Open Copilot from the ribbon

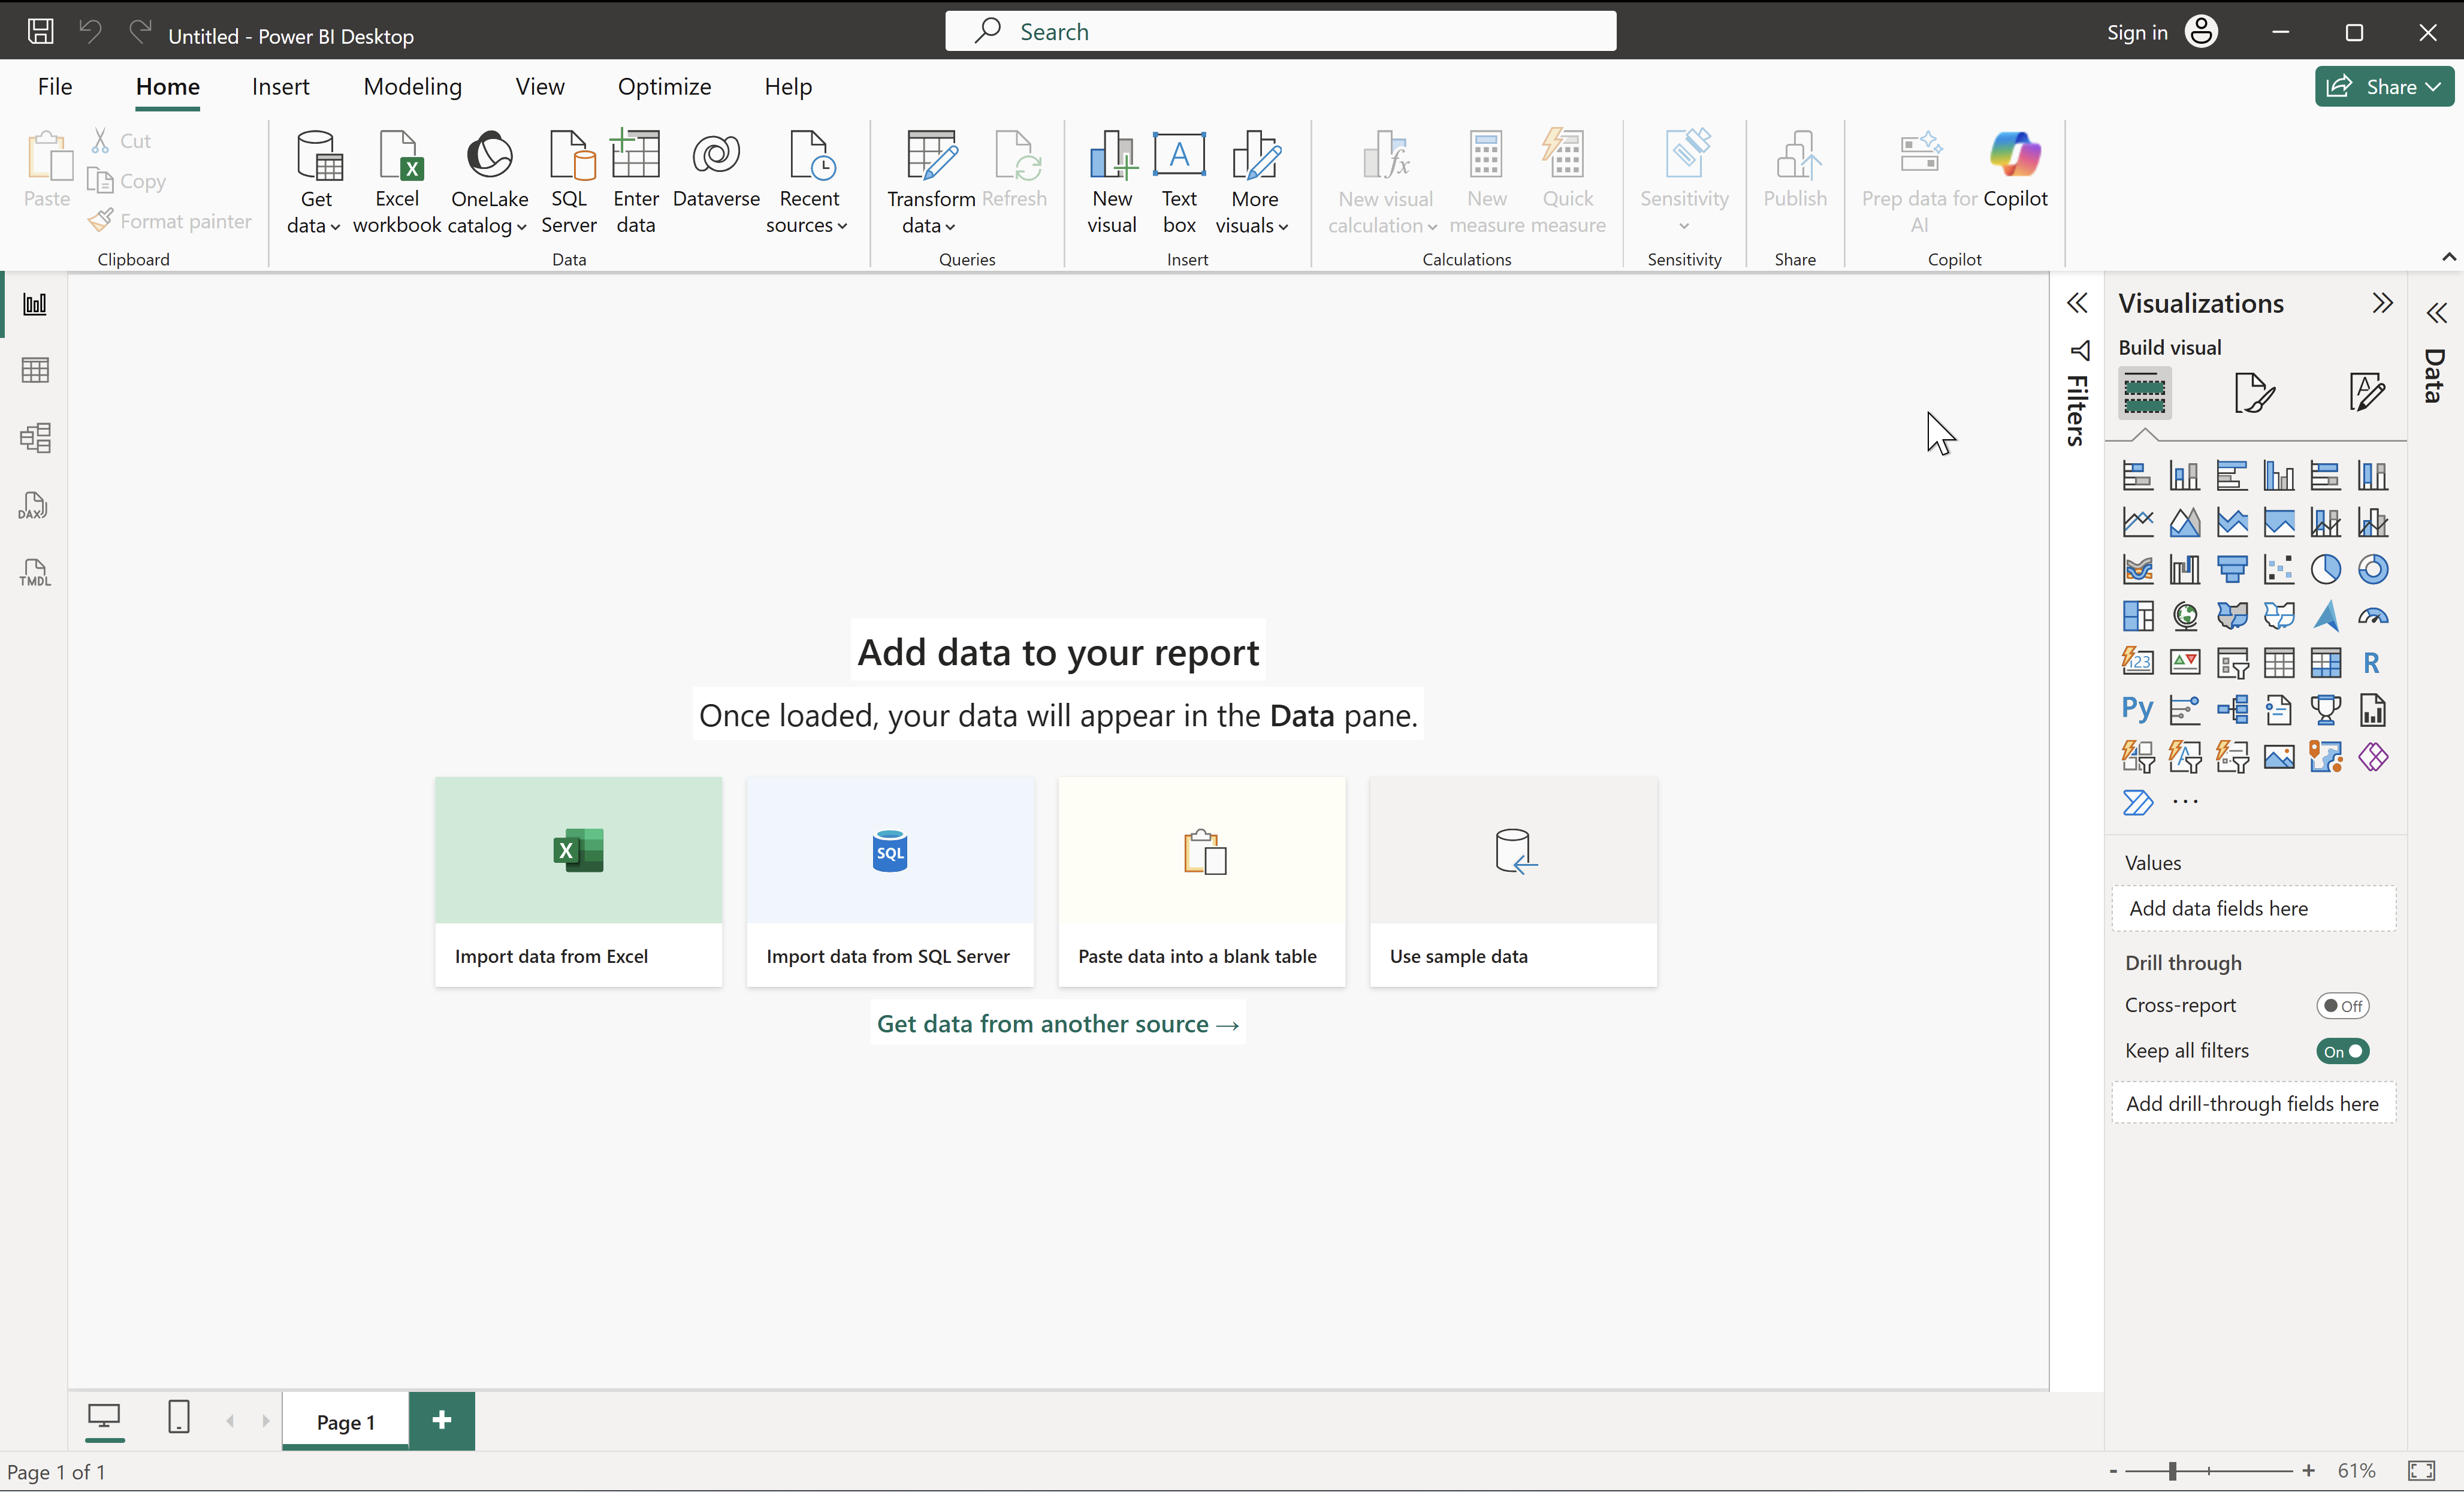[2015, 170]
